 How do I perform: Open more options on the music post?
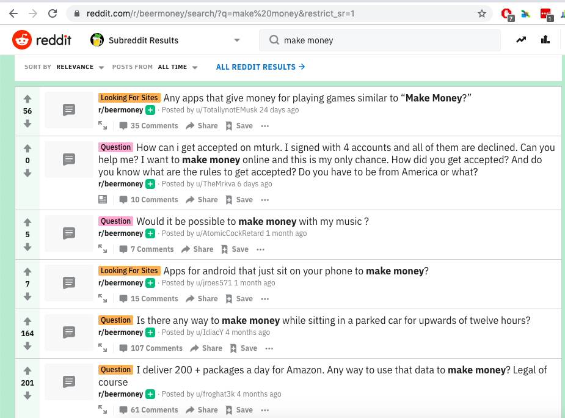click(x=261, y=249)
